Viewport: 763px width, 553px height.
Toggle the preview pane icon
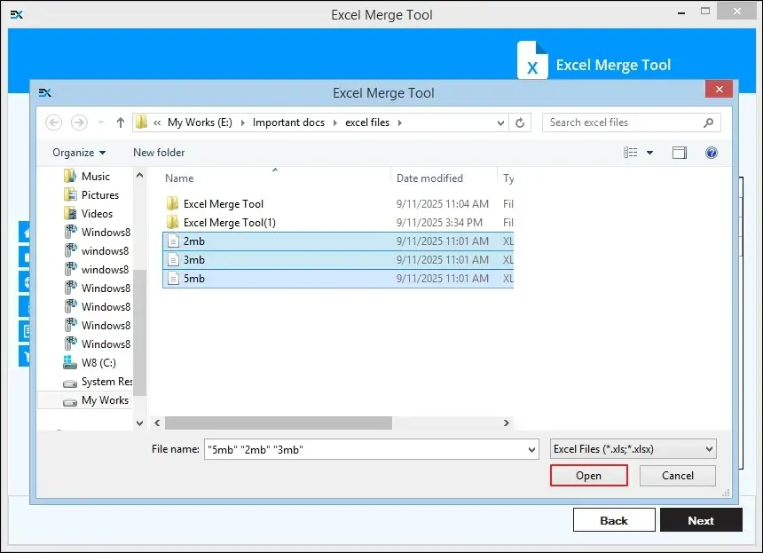[680, 153]
